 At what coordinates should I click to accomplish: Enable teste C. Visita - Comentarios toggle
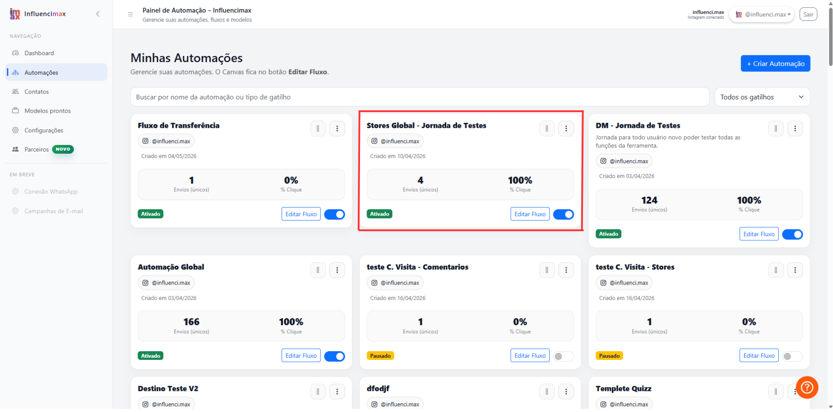(x=564, y=356)
